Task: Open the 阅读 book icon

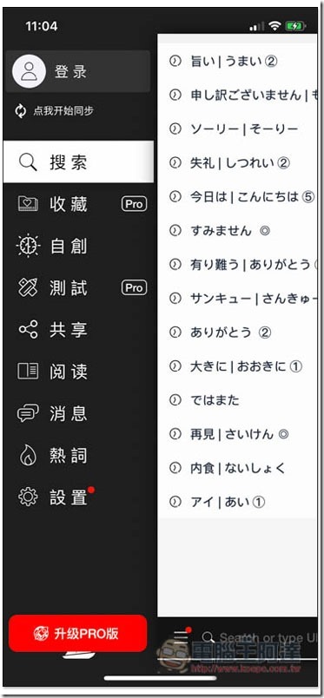Action: click(x=28, y=372)
